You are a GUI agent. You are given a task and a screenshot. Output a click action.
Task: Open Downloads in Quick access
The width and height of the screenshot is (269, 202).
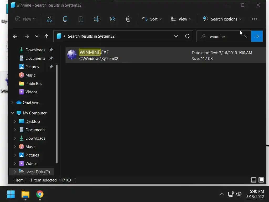35,50
